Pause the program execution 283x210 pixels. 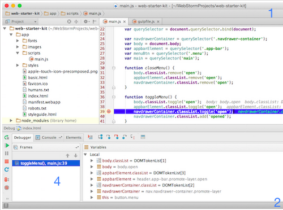tap(7, 154)
